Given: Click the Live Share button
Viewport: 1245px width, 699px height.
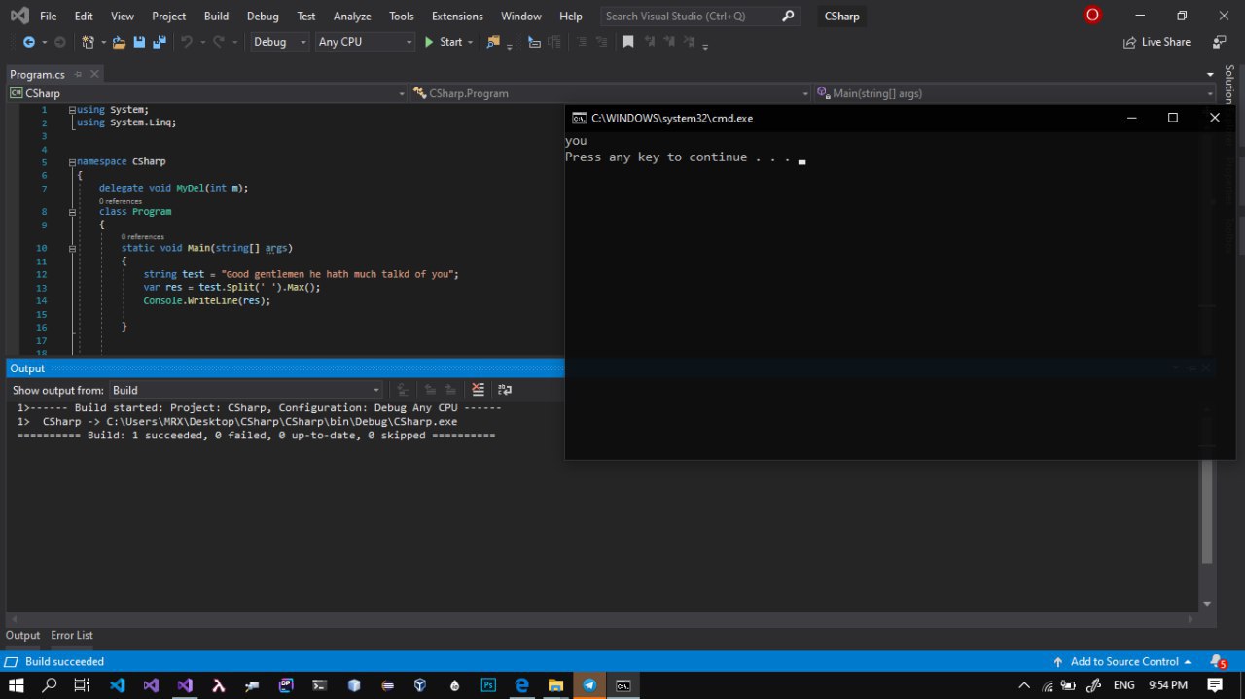Looking at the screenshot, I should pyautogui.click(x=1156, y=42).
